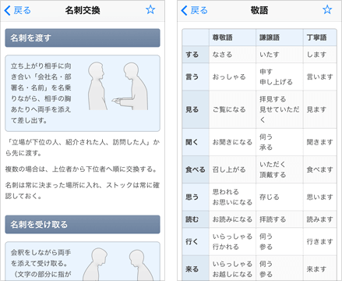The width and height of the screenshot is (342, 281).
Task: Click the お聞きになる cell
Action: [x=232, y=142]
